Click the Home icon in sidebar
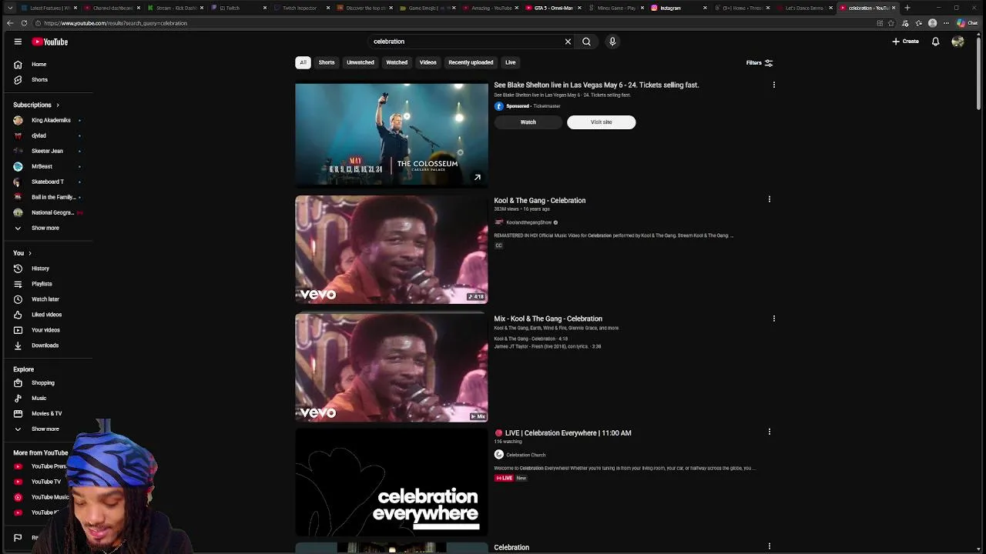 coord(18,65)
